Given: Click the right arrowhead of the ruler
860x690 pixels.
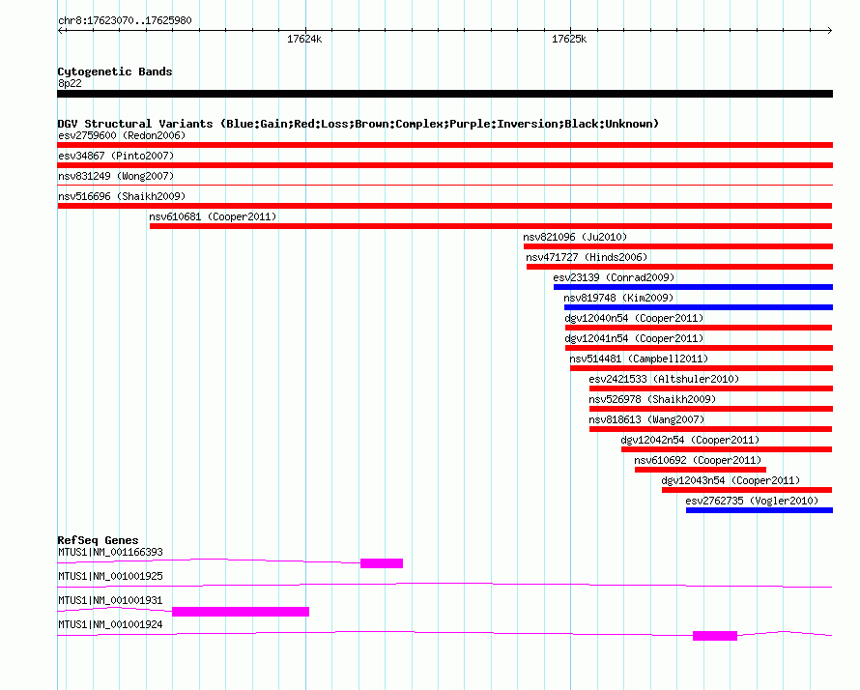Looking at the screenshot, I should [830, 31].
